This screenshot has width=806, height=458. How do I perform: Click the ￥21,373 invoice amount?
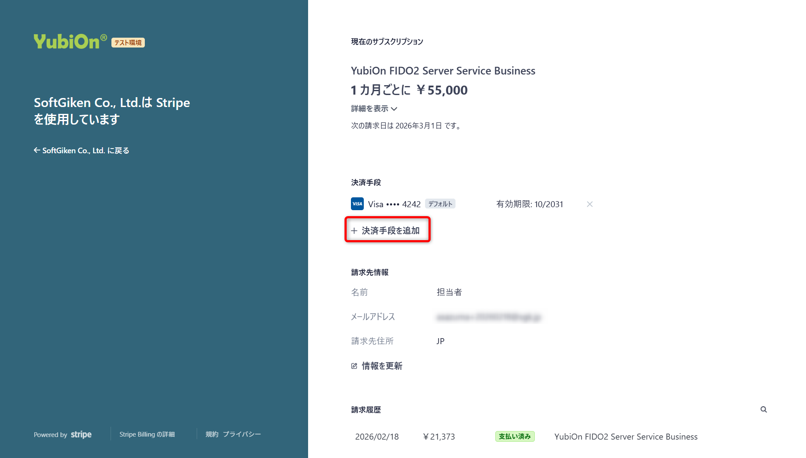pyautogui.click(x=439, y=437)
